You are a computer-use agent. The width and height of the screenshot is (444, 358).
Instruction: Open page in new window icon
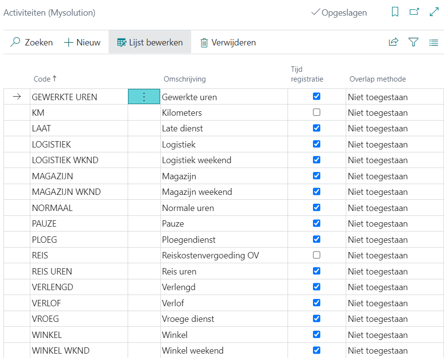[x=414, y=12]
